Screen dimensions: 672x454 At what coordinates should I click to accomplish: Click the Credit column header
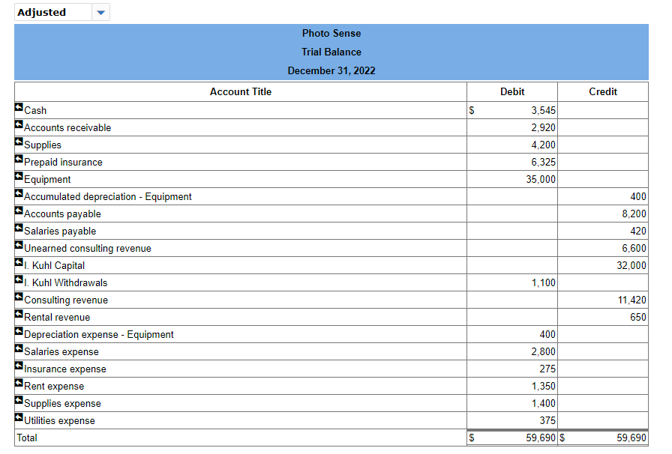click(602, 91)
